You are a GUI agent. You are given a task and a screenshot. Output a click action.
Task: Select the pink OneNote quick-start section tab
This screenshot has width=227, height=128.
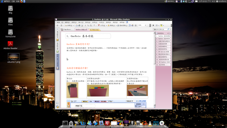tap(81, 30)
